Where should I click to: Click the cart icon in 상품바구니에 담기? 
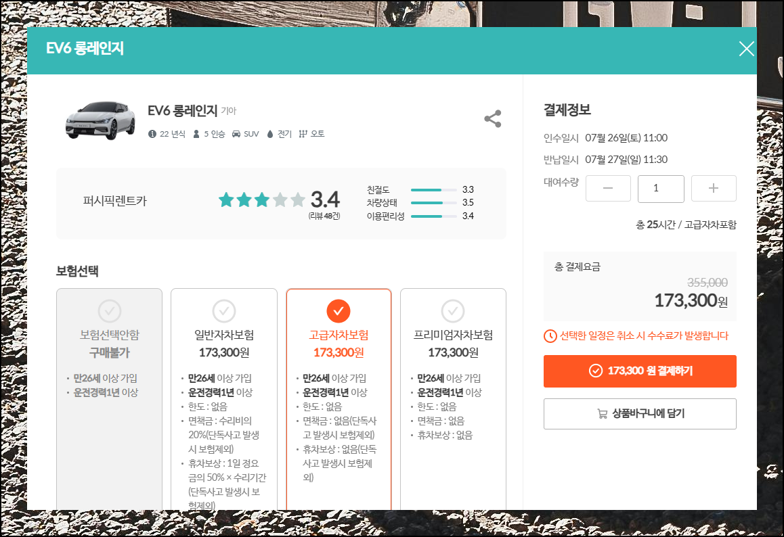pyautogui.click(x=602, y=414)
